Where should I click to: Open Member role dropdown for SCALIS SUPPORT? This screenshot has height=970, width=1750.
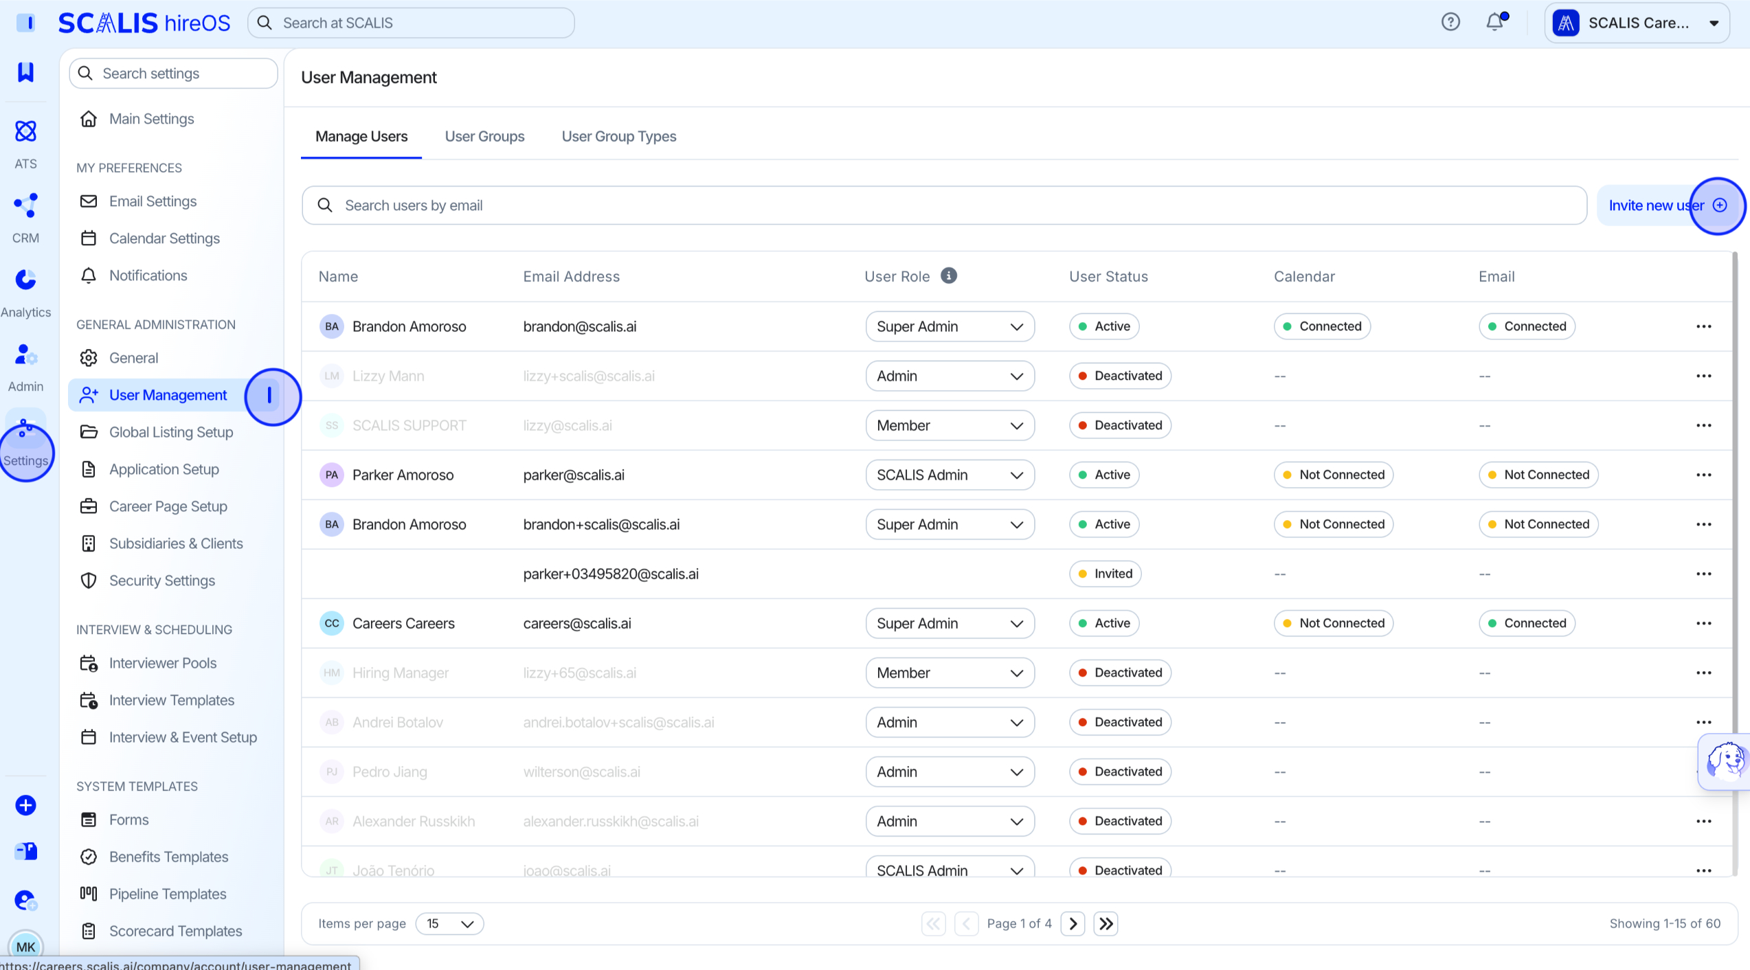tap(950, 425)
